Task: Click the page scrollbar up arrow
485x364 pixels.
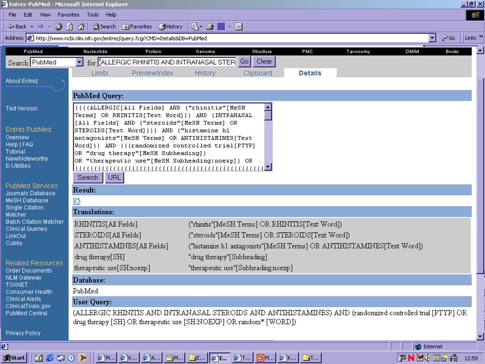Action: pos(480,50)
